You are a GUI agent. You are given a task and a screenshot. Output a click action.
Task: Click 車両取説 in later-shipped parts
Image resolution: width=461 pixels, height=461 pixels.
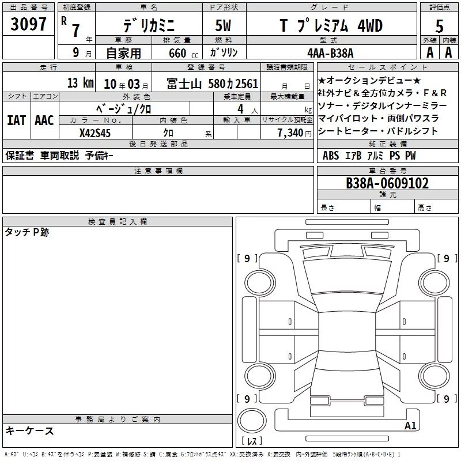tap(59, 156)
